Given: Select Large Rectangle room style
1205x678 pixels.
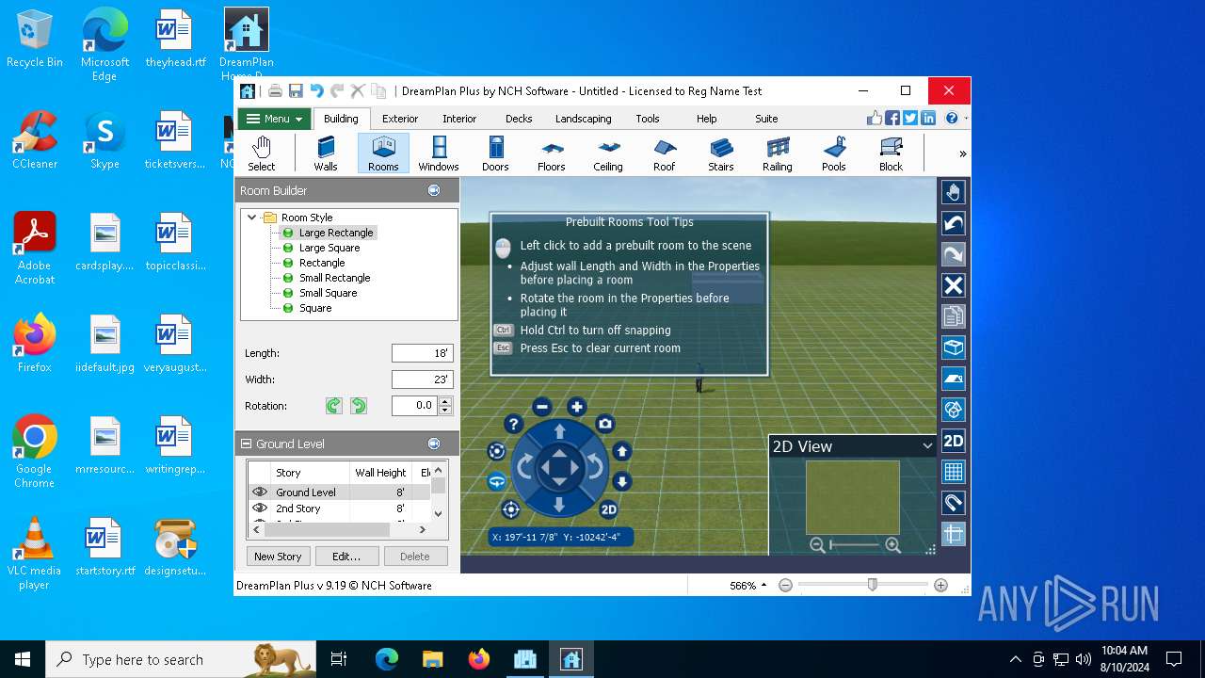Looking at the screenshot, I should click(336, 233).
